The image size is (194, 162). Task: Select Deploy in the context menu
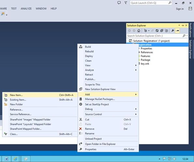coord(108,56)
